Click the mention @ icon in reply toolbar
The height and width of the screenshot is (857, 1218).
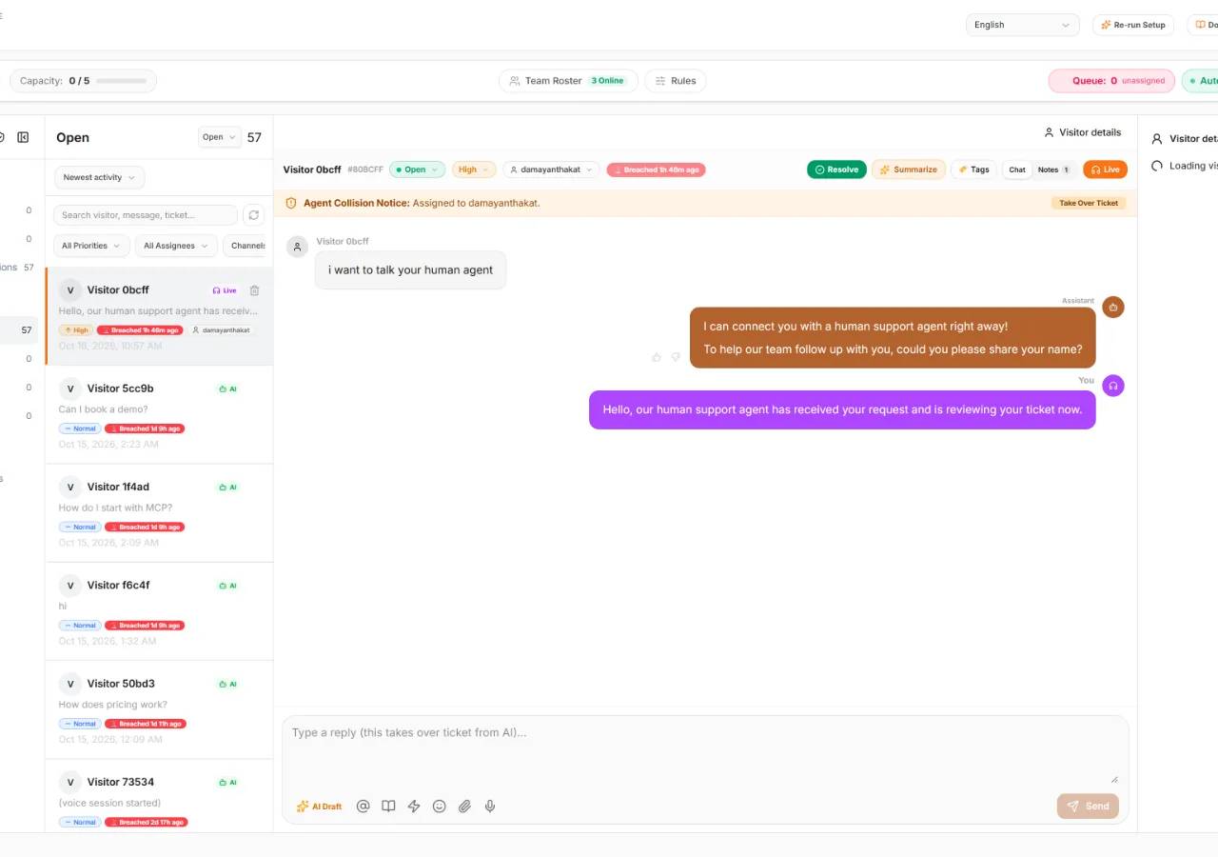point(363,806)
